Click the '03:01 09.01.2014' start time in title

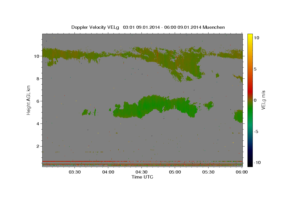point(141,27)
